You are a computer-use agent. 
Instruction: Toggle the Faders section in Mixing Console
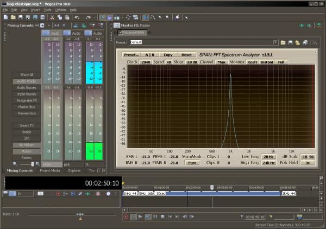coord(27,158)
